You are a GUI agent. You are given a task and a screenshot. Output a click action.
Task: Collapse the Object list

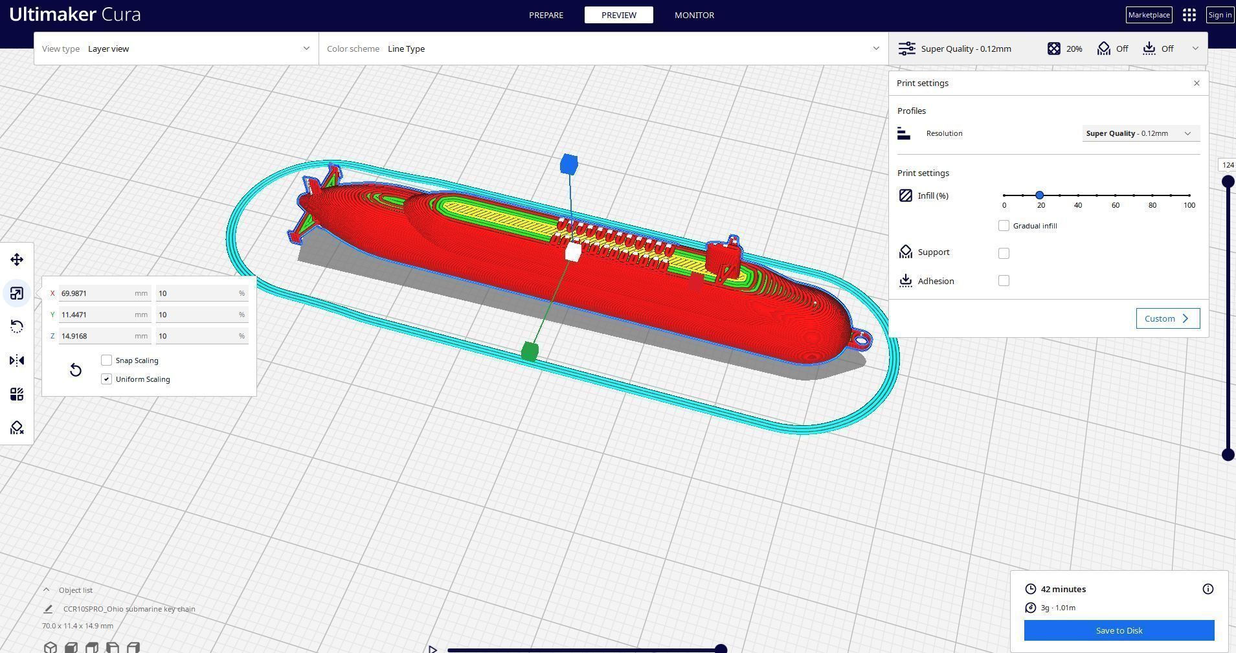46,590
